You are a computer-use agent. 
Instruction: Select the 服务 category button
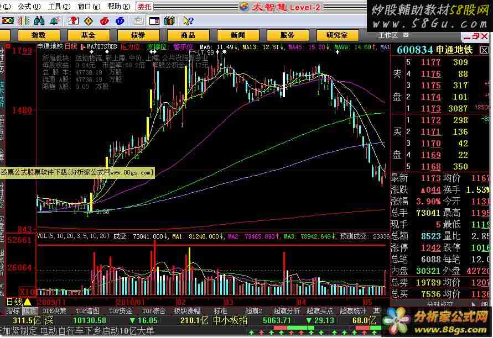(x=287, y=35)
